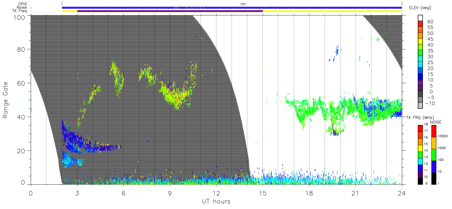The width and height of the screenshot is (452, 209).
Task: Select the blue Noise bar at top
Action: coord(232,7)
